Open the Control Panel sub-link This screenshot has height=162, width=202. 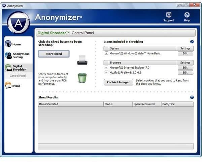pos(18,76)
